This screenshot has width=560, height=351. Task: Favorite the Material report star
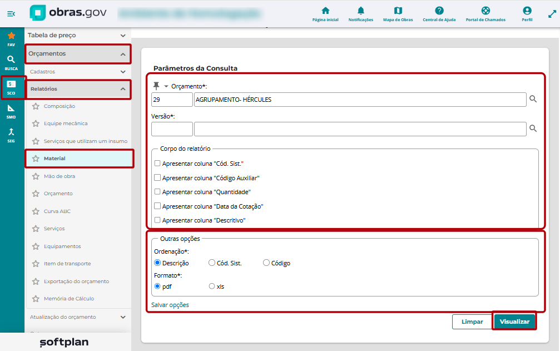pos(36,159)
